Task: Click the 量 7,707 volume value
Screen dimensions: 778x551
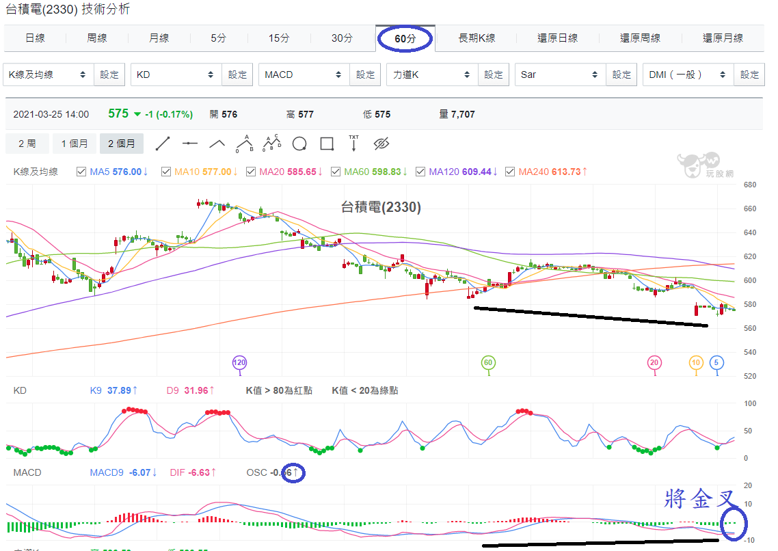Action: coord(457,115)
